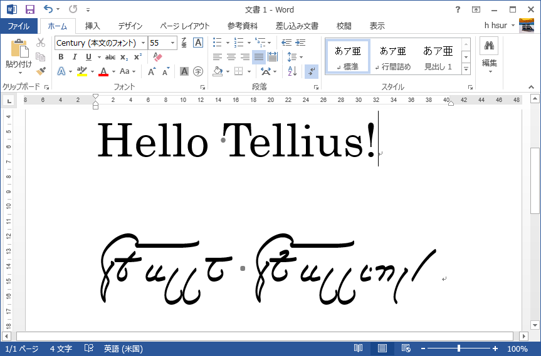The image size is (541, 356).
Task: Click the Save icon in quick access toolbar
Action: (x=30, y=9)
